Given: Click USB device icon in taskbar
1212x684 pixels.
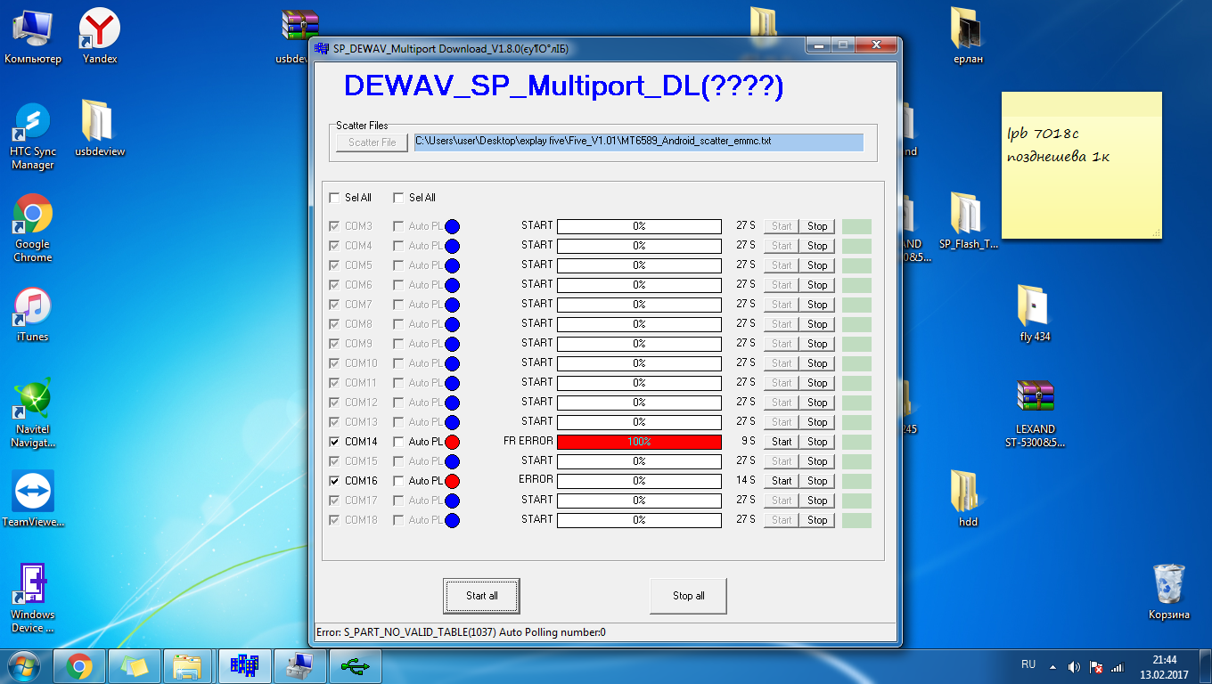Looking at the screenshot, I should [x=355, y=665].
